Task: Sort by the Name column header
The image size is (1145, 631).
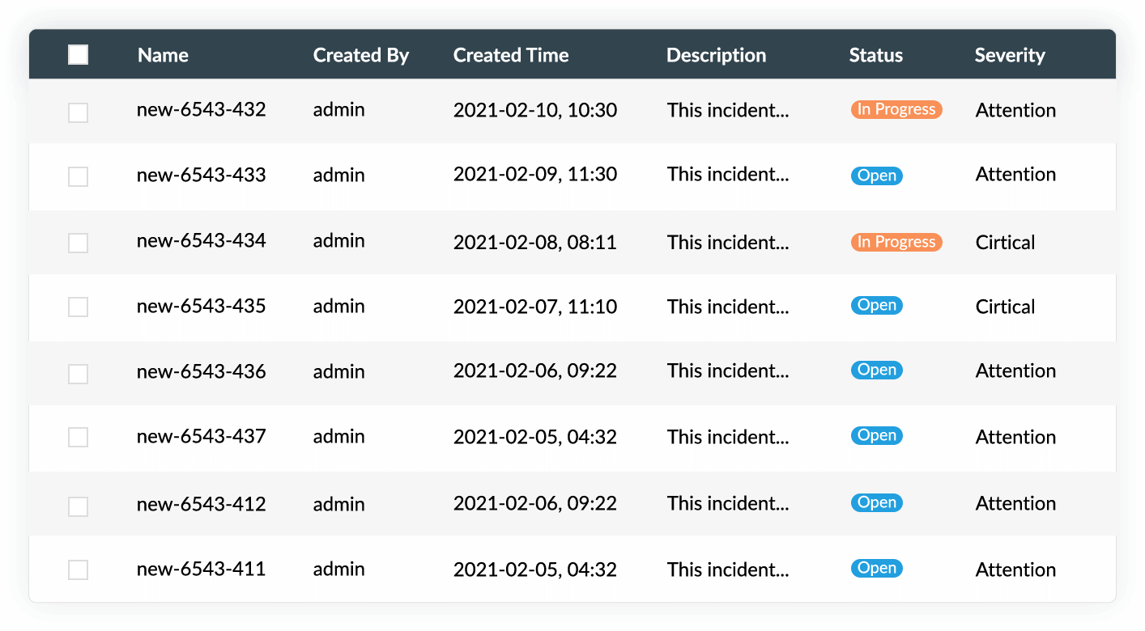Action: pos(163,56)
